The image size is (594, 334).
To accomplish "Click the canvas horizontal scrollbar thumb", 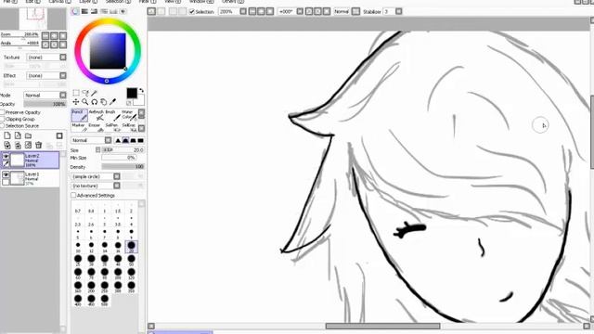I will pos(383,326).
